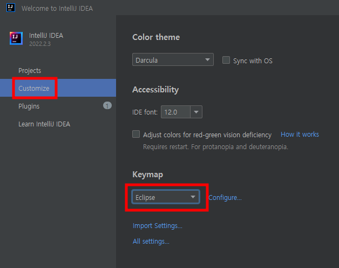
Task: Open Import Settings... link
Action: coord(158,226)
